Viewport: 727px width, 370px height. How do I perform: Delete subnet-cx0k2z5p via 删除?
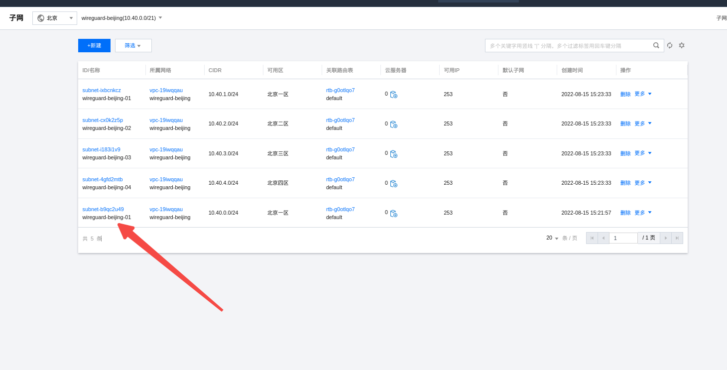625,123
